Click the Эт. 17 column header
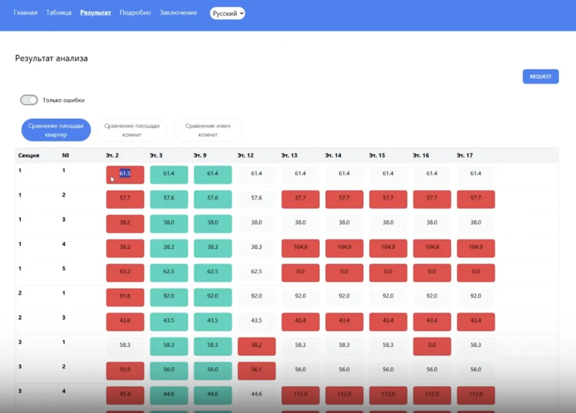This screenshot has height=413, width=576. click(x=464, y=156)
